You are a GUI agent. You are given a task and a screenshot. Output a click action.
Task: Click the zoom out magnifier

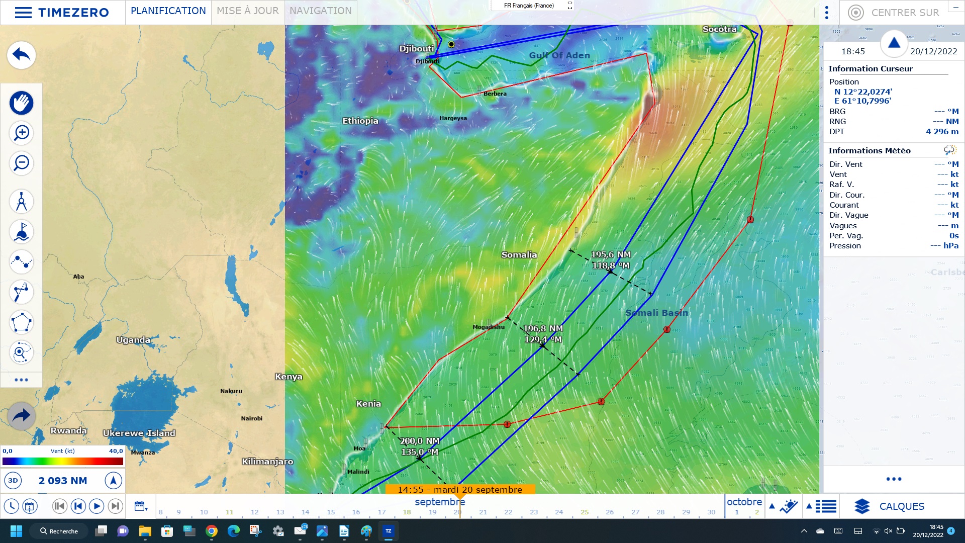pyautogui.click(x=21, y=163)
